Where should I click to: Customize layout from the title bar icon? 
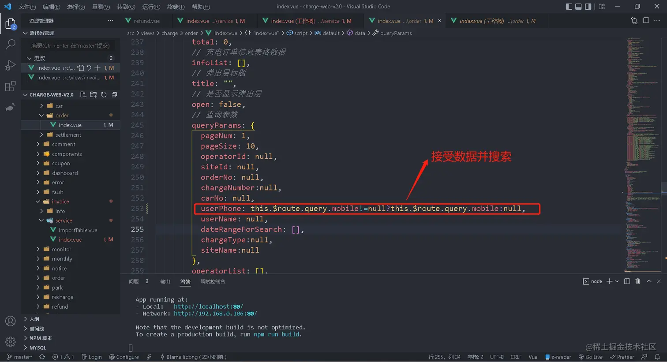[602, 7]
